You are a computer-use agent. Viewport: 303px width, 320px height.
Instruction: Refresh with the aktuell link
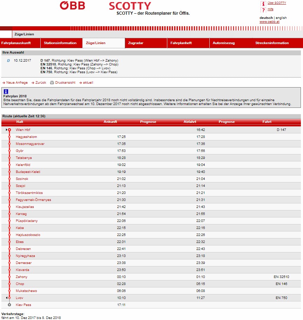88,83
